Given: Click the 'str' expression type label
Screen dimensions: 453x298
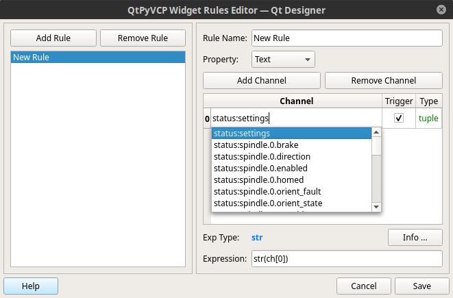Looking at the screenshot, I should coord(257,237).
